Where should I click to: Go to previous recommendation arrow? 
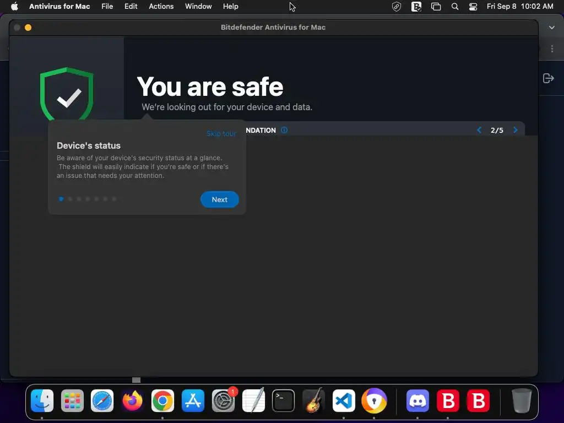(x=479, y=130)
